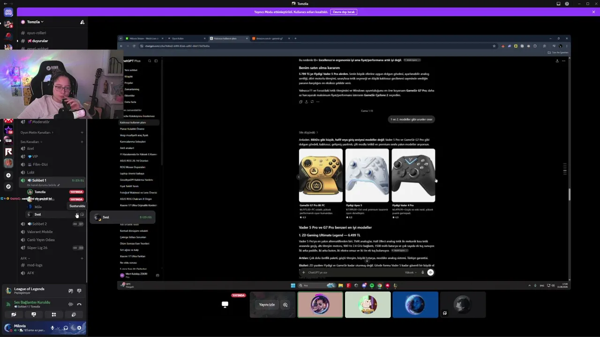Click the Devre dışı bırak button

(344, 12)
